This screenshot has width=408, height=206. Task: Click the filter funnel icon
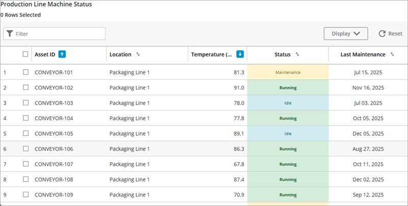tap(10, 34)
